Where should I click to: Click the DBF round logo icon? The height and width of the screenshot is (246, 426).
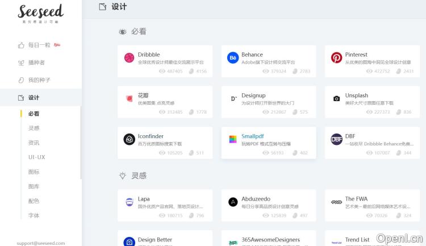336,139
